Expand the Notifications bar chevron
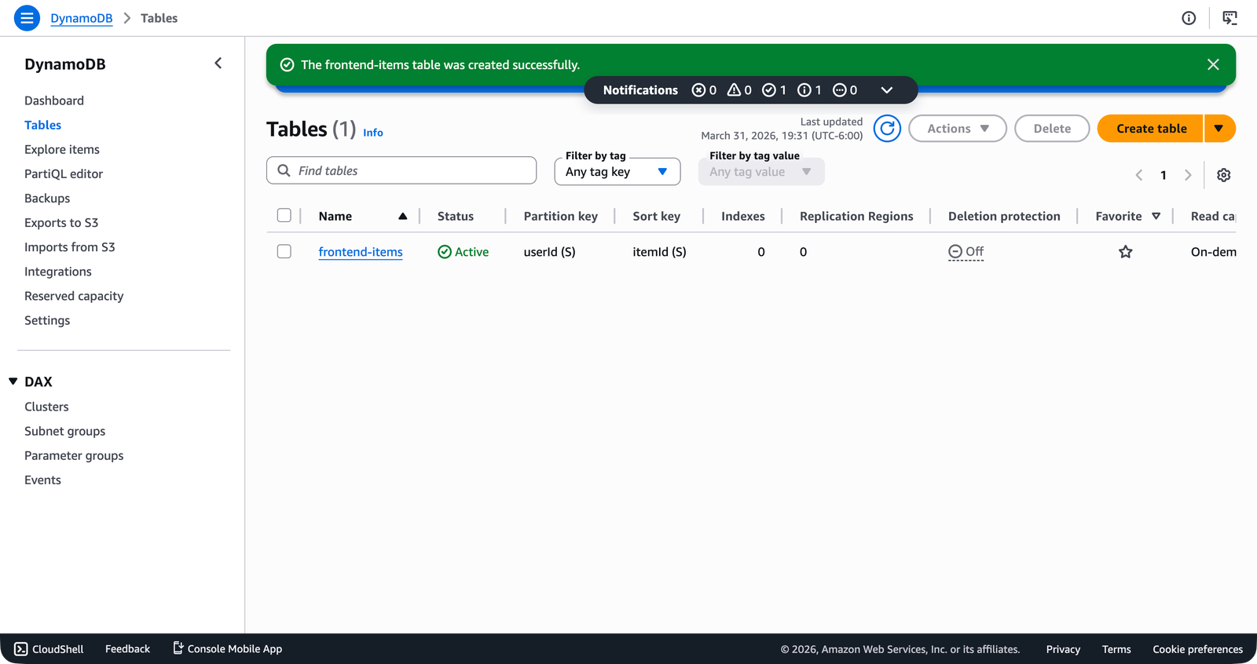The image size is (1257, 664). [886, 90]
